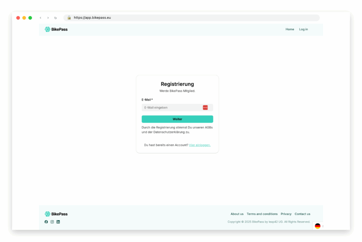Screen dimensions: 362x242
Task: Click the padlock icon in the address bar
Action: tap(69, 18)
